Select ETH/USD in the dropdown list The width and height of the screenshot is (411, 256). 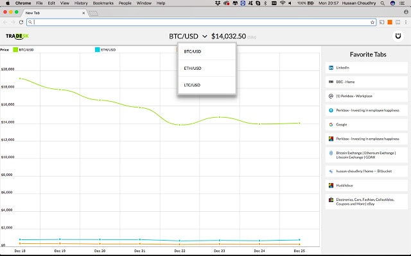pyautogui.click(x=207, y=68)
